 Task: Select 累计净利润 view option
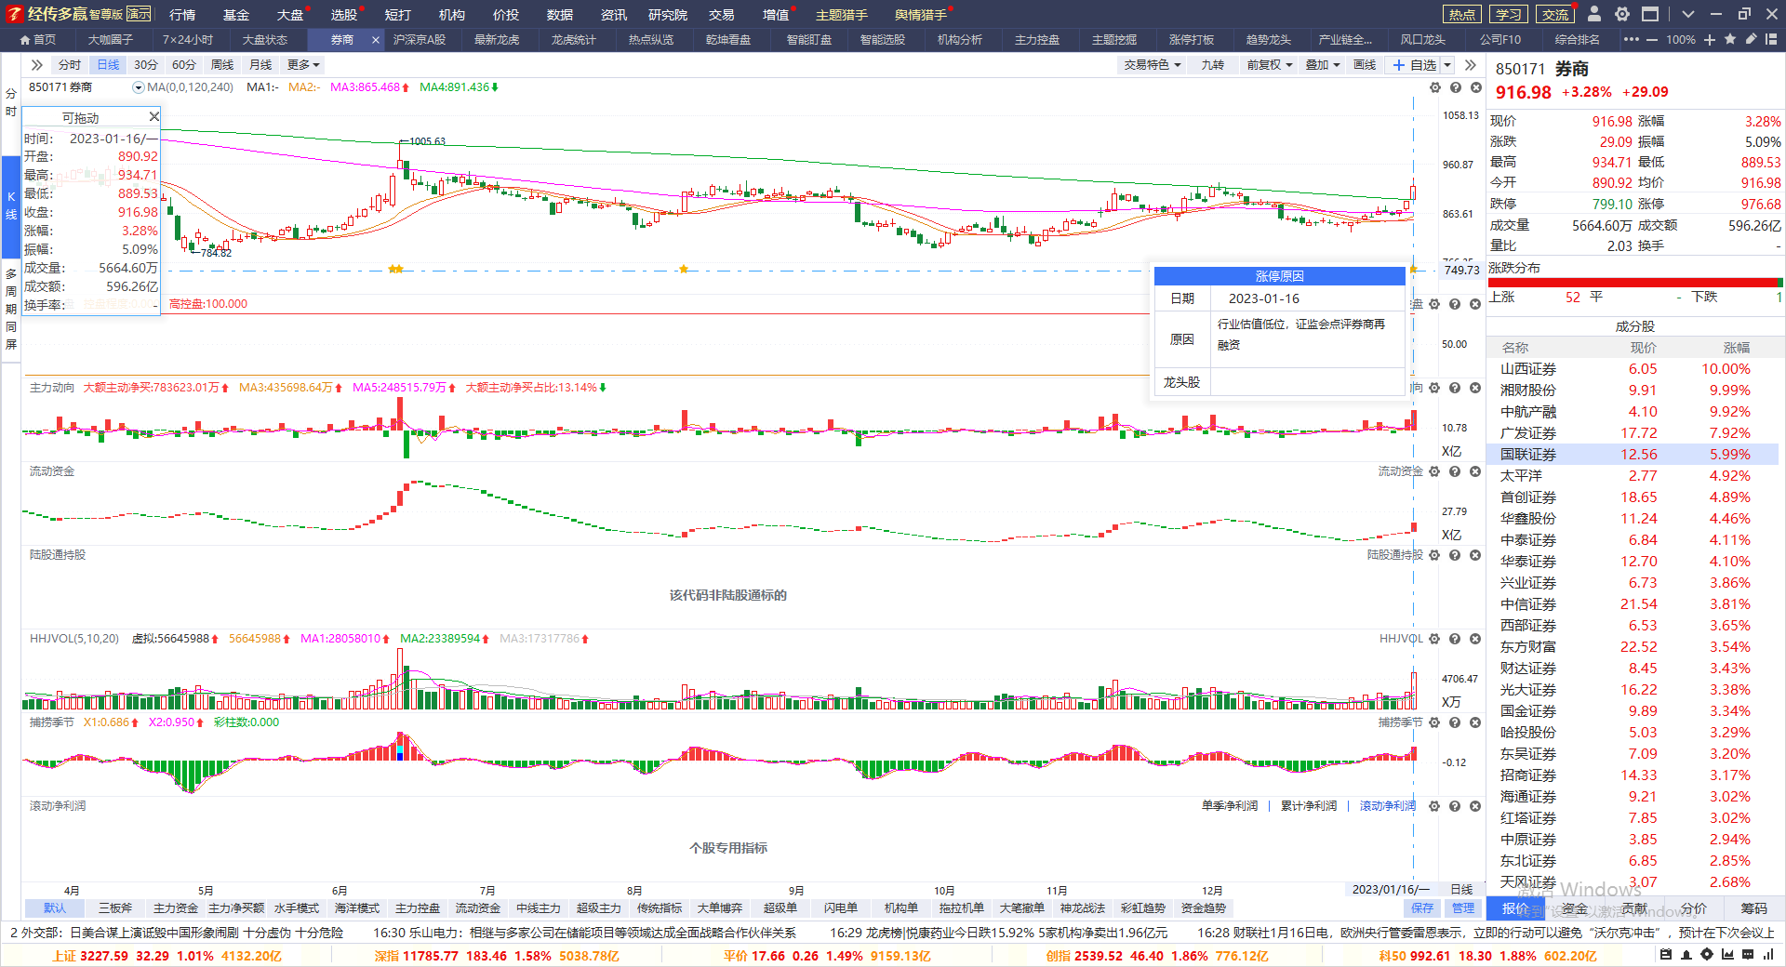point(1309,806)
